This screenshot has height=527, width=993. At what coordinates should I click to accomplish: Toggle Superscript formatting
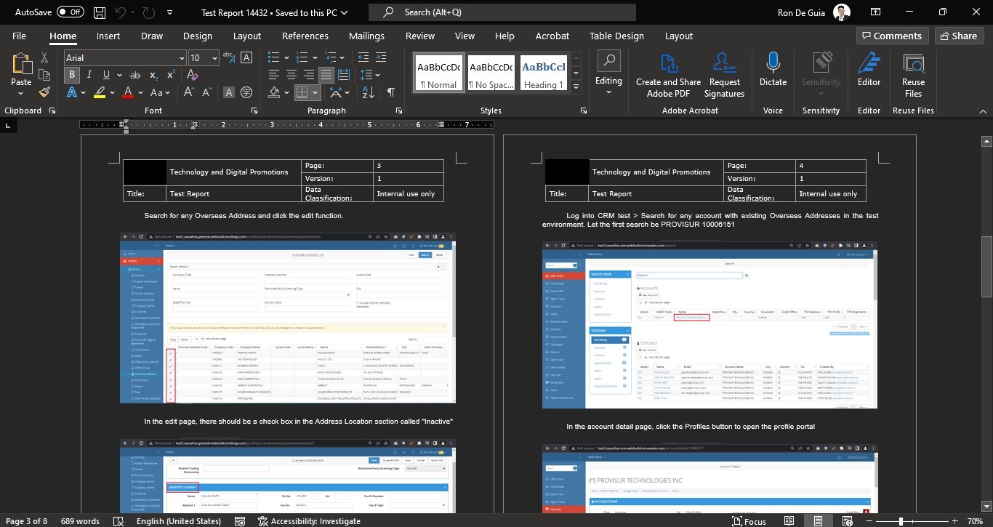172,75
